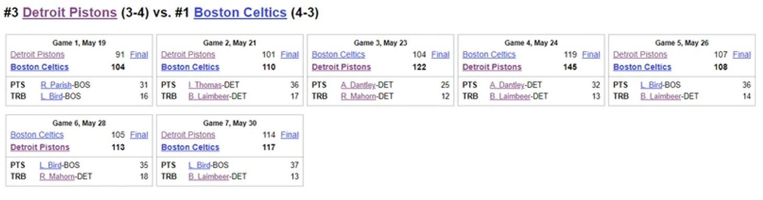763x200 pixels.
Task: Open bold Boston Celtics winner link in Game 1
Action: pos(40,67)
